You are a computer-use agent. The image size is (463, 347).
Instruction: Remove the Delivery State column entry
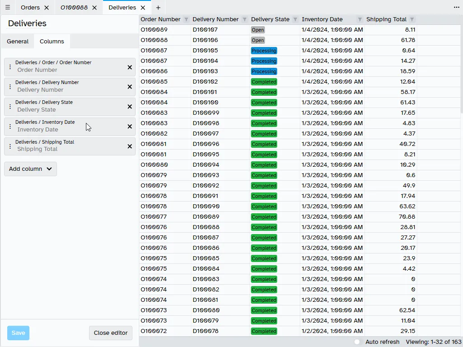(x=130, y=107)
